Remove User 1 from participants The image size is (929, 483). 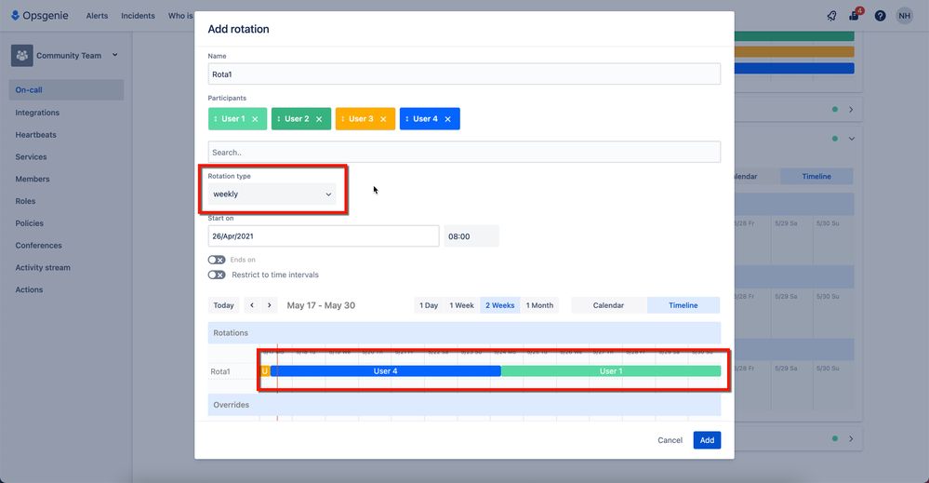pos(255,119)
